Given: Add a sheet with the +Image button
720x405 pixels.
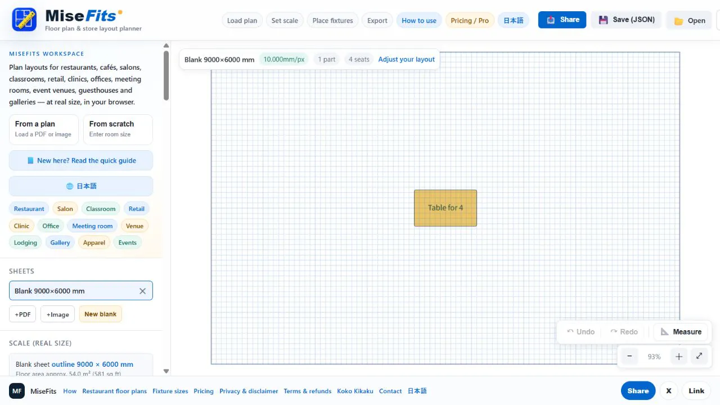Looking at the screenshot, I should 57,314.
